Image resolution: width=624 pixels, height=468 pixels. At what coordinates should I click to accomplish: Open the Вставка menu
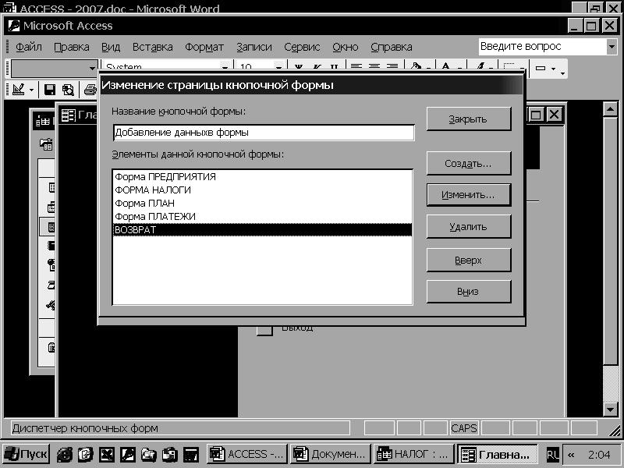coord(152,47)
